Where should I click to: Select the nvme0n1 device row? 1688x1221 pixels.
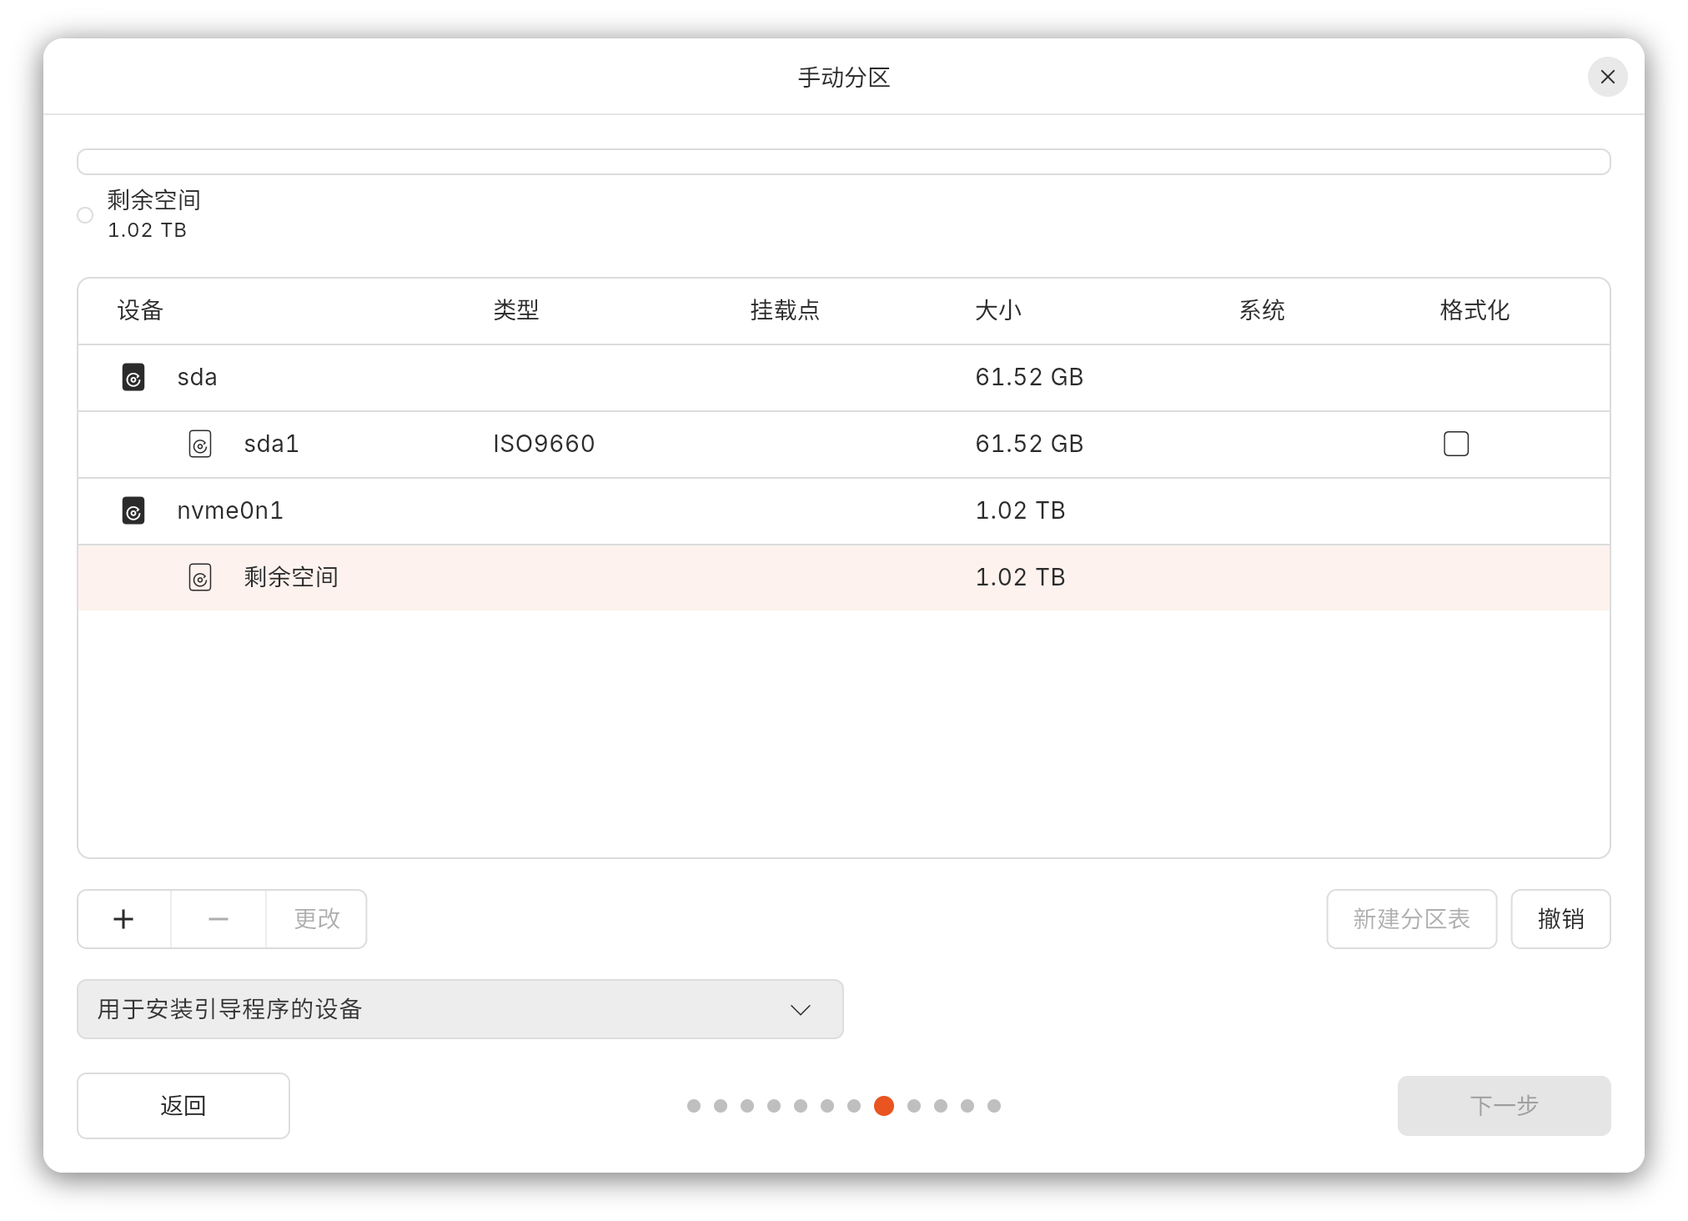[x=844, y=511]
